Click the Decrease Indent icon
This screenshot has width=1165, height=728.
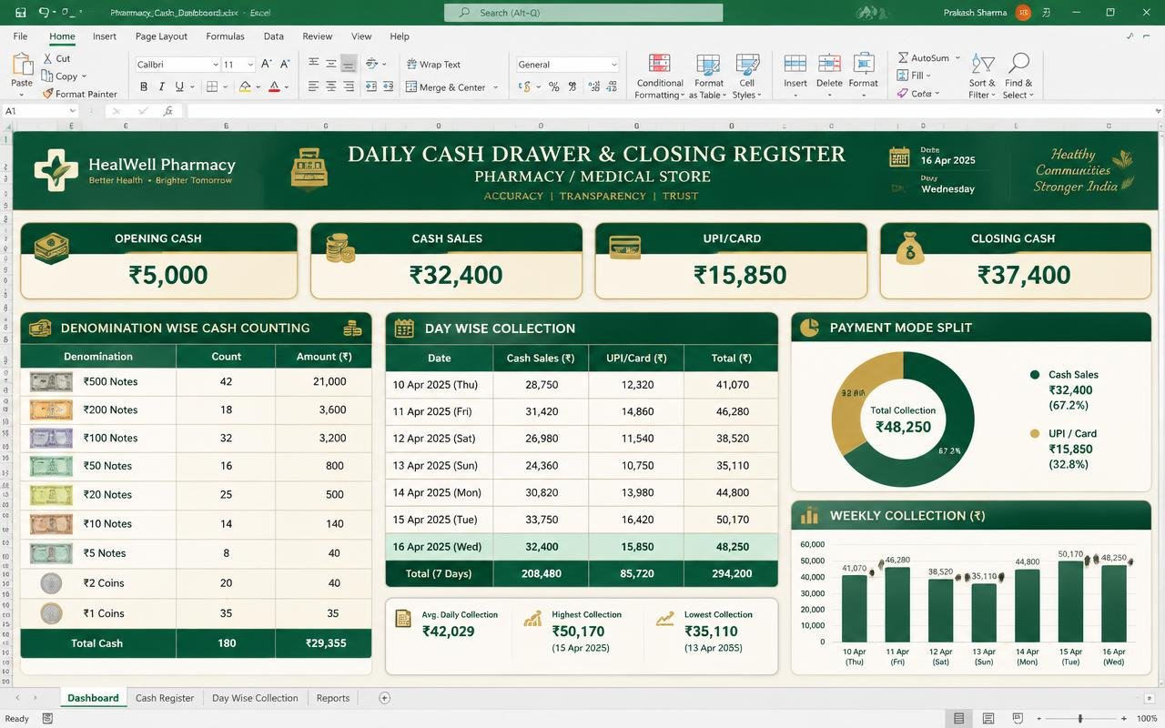pos(371,86)
